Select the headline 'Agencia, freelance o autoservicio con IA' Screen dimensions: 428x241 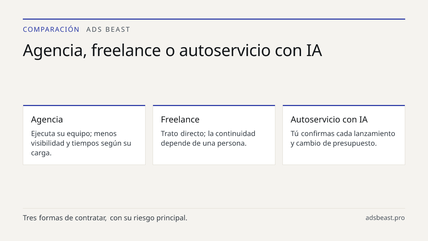point(172,50)
